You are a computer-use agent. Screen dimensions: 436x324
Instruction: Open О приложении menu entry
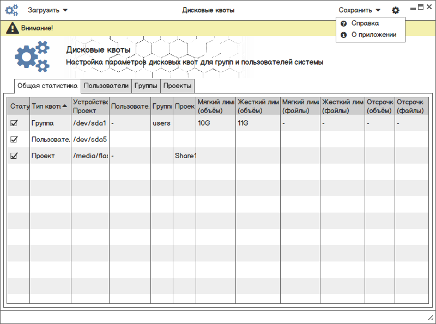pos(373,35)
